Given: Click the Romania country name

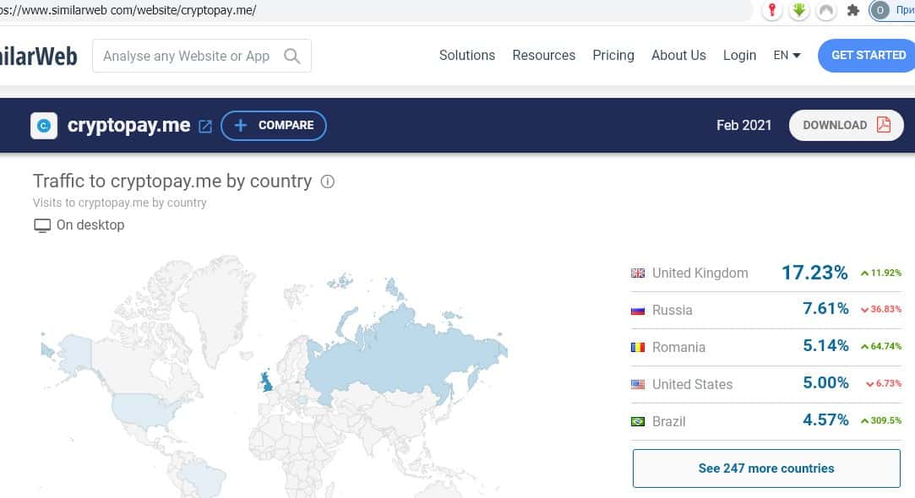Looking at the screenshot, I should point(678,348).
